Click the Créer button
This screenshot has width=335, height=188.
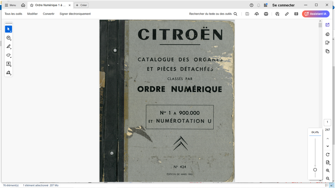coord(81,5)
